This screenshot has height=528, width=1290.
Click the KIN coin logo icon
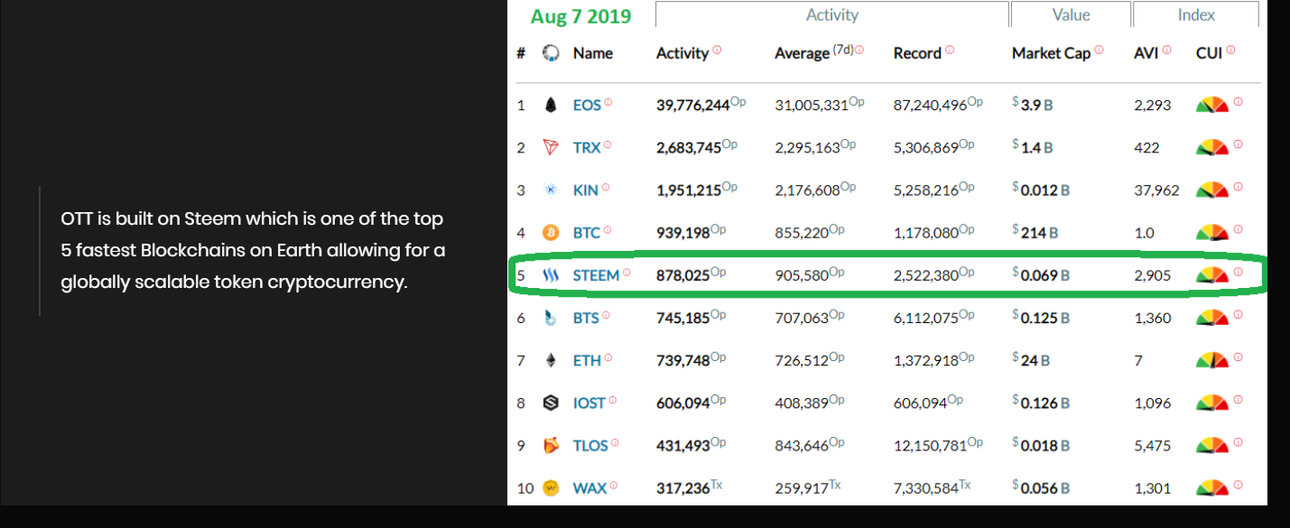551,190
